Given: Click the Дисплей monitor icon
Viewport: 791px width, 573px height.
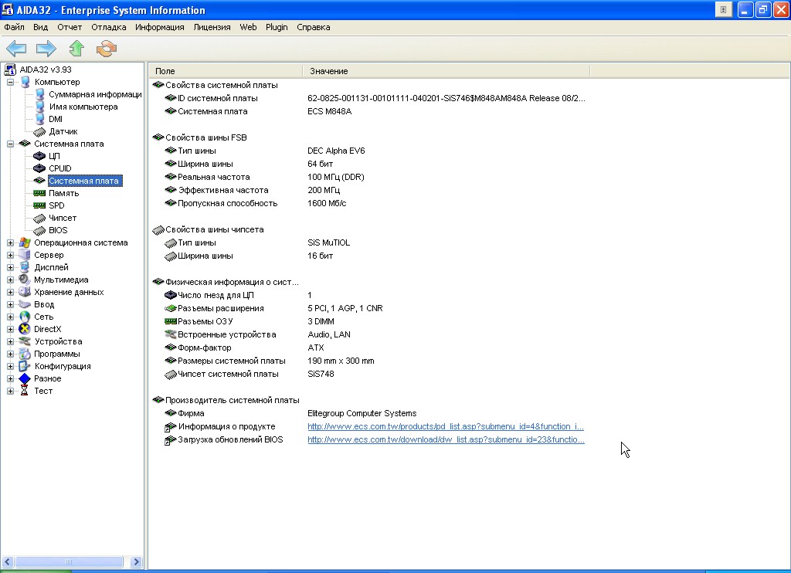Looking at the screenshot, I should 25,267.
